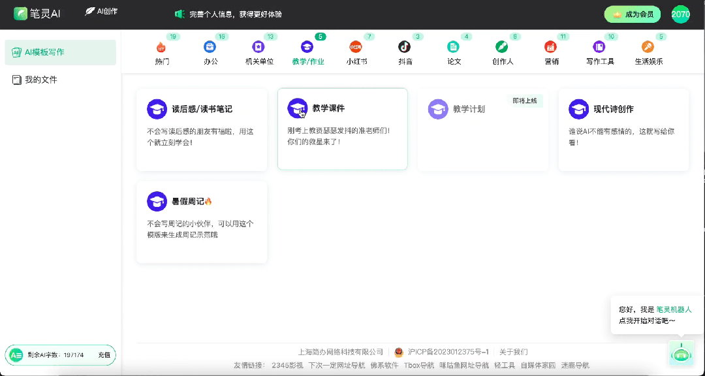Open the 笔灵机器人 chat robot icon
The height and width of the screenshot is (376, 705).
(x=681, y=353)
